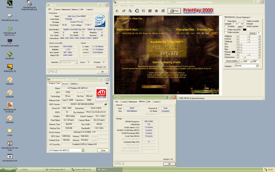Click the printer setup icon left of Print
Viewport: 275px width, 172px height.
point(163,11)
